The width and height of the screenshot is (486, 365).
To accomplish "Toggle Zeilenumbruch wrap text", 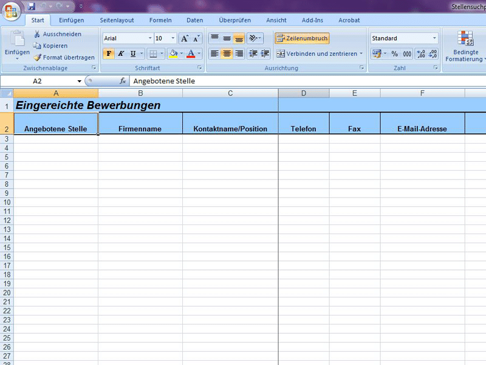I will (302, 38).
